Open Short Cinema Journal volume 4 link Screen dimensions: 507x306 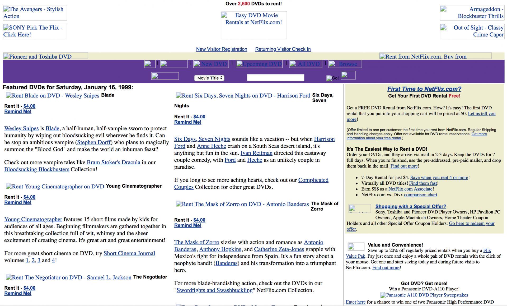click(x=53, y=260)
